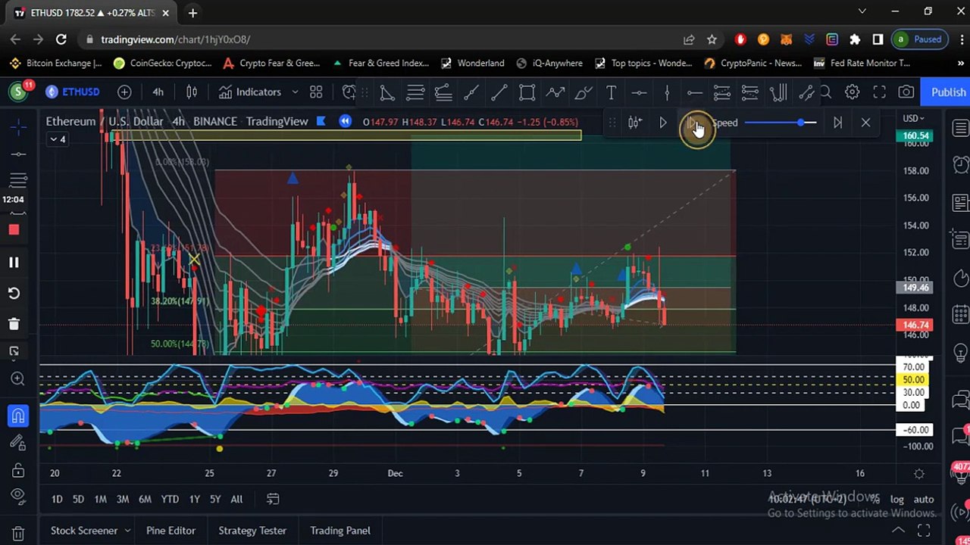Open the time axis settings gear
The width and height of the screenshot is (970, 545).
click(x=919, y=474)
